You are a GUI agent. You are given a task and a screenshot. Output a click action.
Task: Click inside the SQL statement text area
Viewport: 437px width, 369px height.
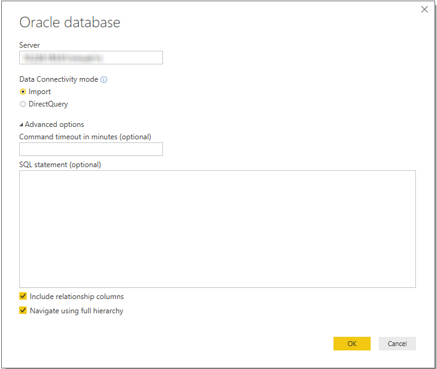click(218, 228)
